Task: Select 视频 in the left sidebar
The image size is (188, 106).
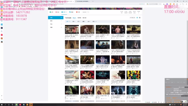Action: [56, 18]
